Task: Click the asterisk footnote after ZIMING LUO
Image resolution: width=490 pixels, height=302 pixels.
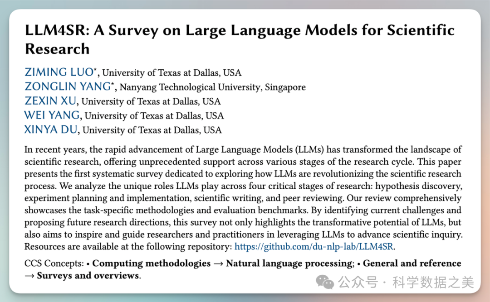Action: pos(96,70)
